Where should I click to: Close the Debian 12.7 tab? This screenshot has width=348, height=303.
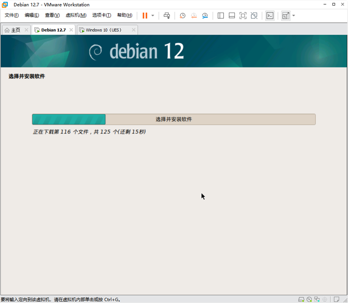click(71, 30)
